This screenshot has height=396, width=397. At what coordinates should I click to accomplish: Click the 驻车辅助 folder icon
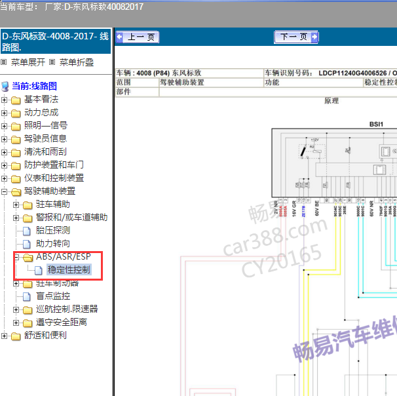click(x=28, y=205)
